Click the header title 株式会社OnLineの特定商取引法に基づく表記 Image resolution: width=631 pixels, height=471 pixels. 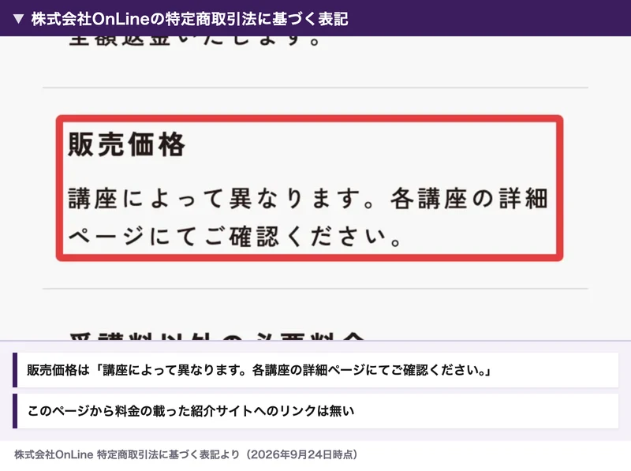[x=189, y=19]
